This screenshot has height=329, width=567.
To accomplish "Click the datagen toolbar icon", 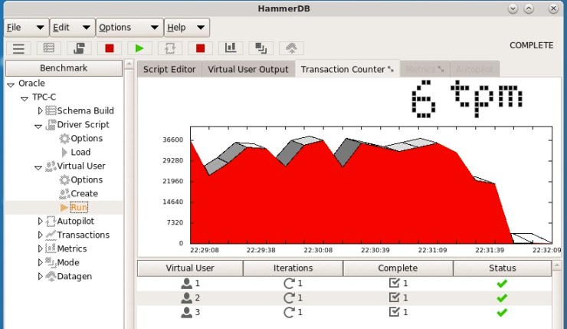I will coord(291,48).
